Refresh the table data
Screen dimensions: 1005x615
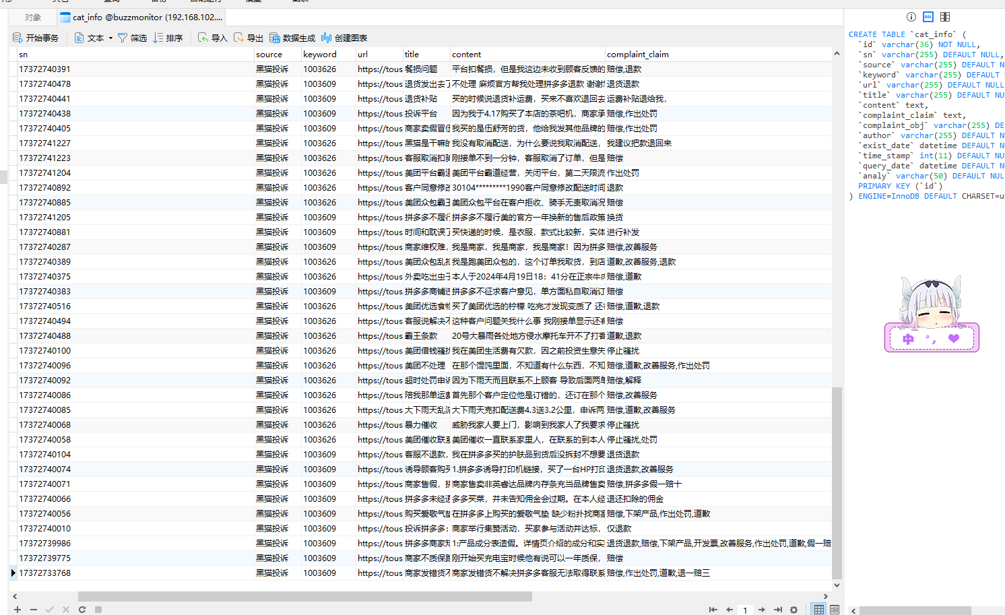tap(82, 610)
